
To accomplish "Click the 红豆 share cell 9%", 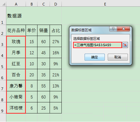I will coord(56,64).
